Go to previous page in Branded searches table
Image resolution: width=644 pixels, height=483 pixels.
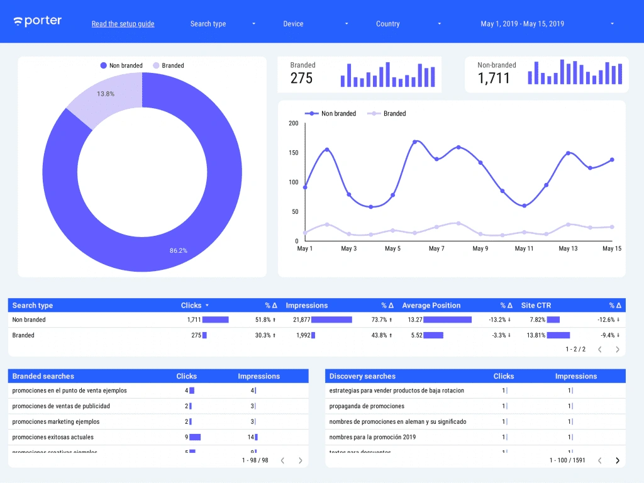point(282,460)
